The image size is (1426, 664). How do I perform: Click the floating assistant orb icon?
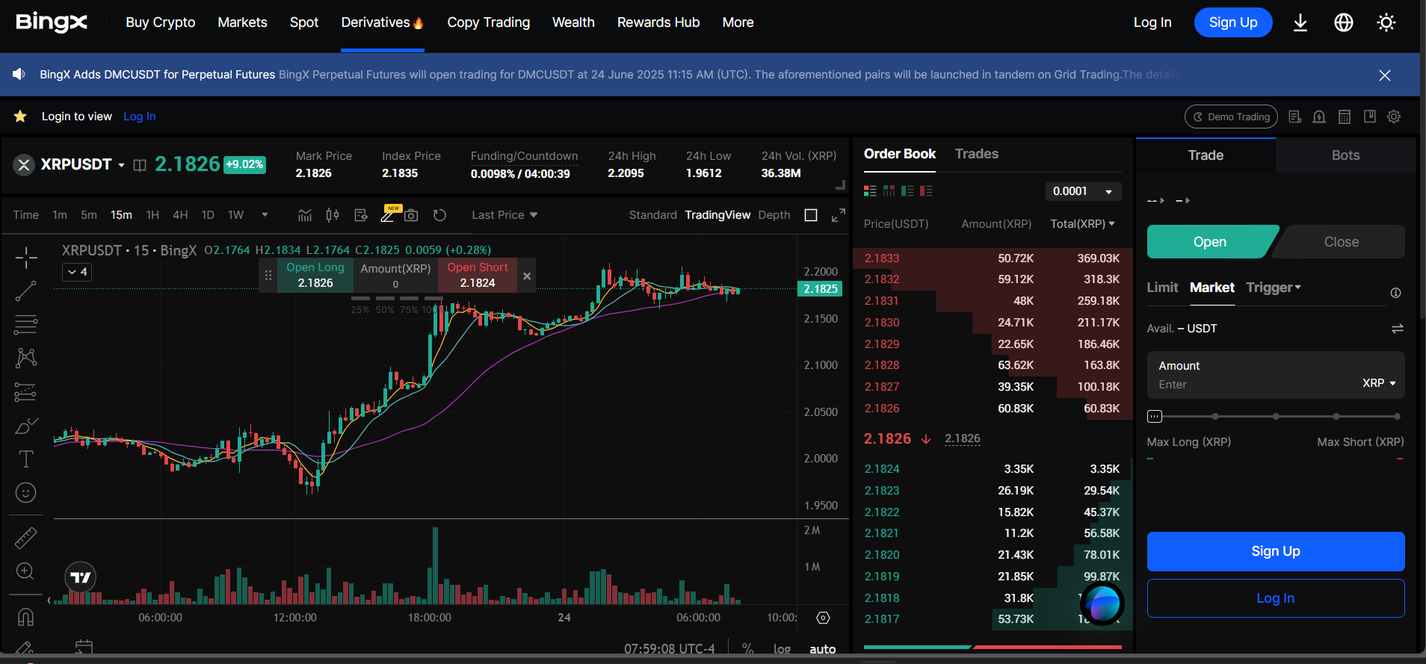[1102, 604]
